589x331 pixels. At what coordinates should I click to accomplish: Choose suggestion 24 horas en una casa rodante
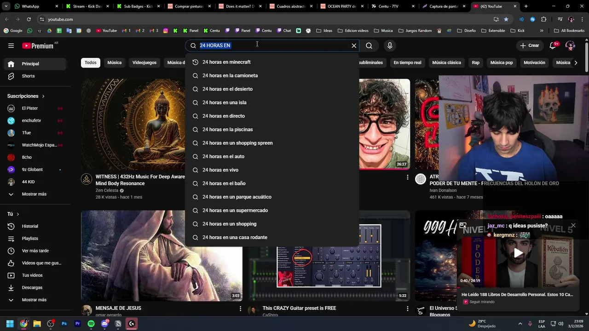click(272, 237)
